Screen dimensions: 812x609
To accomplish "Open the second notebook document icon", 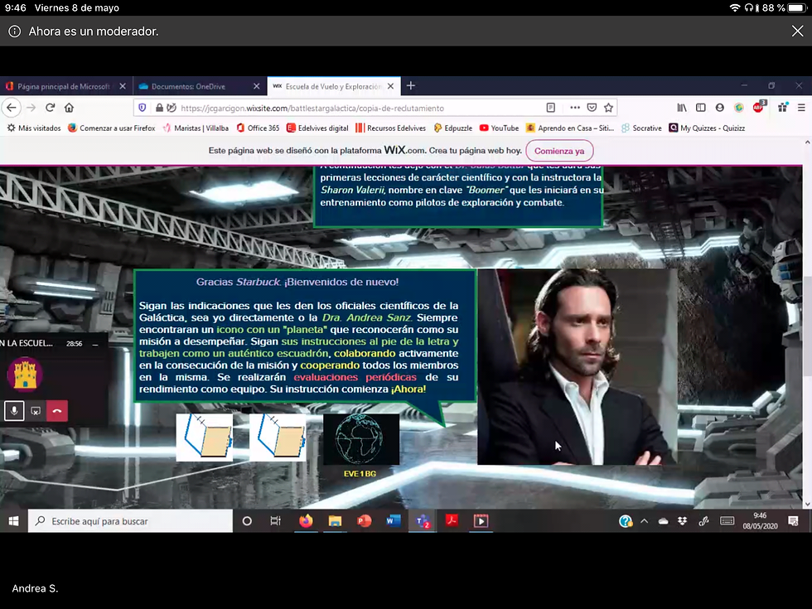I will point(278,437).
